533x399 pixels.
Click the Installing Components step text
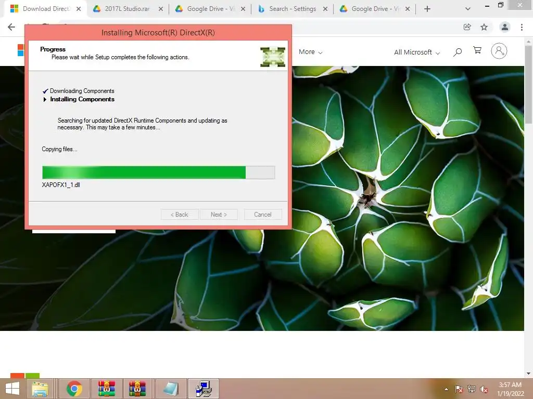[x=82, y=99]
